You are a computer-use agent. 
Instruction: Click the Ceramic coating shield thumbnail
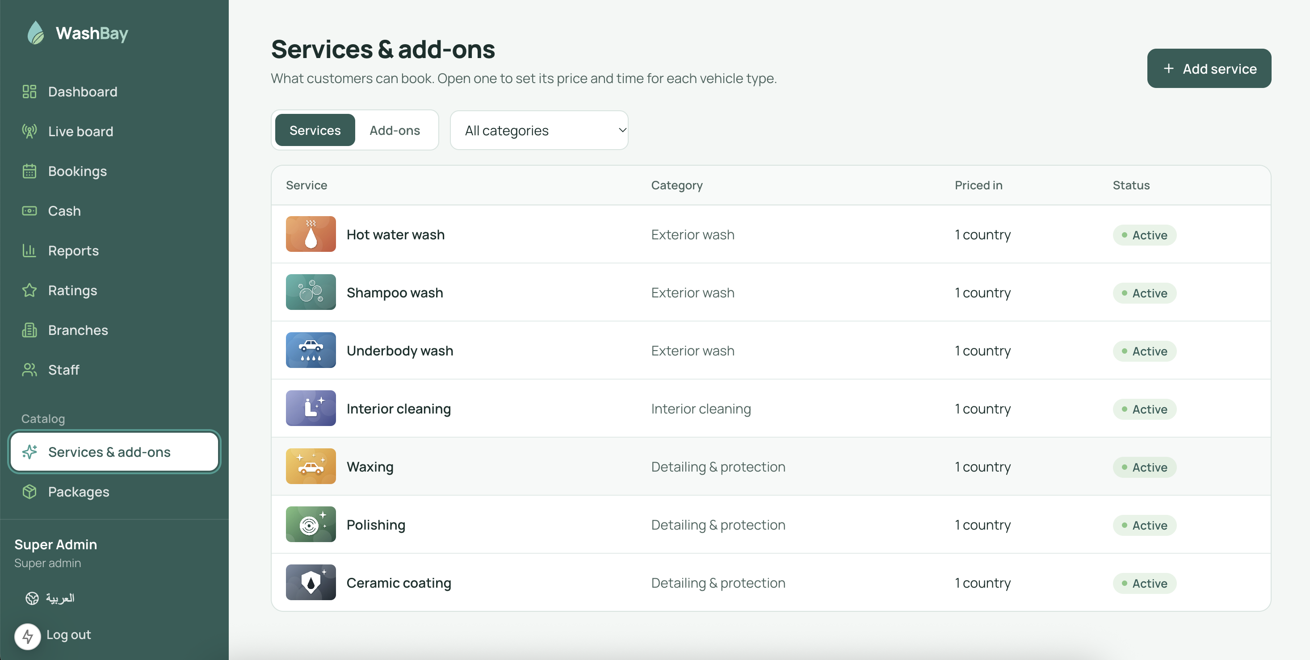point(311,582)
